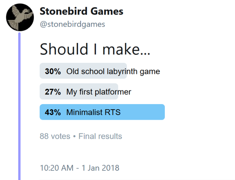Click the winning 'Minimalist RTS' poll bar
Image resolution: width=235 pixels, height=180 pixels.
pyautogui.click(x=102, y=112)
